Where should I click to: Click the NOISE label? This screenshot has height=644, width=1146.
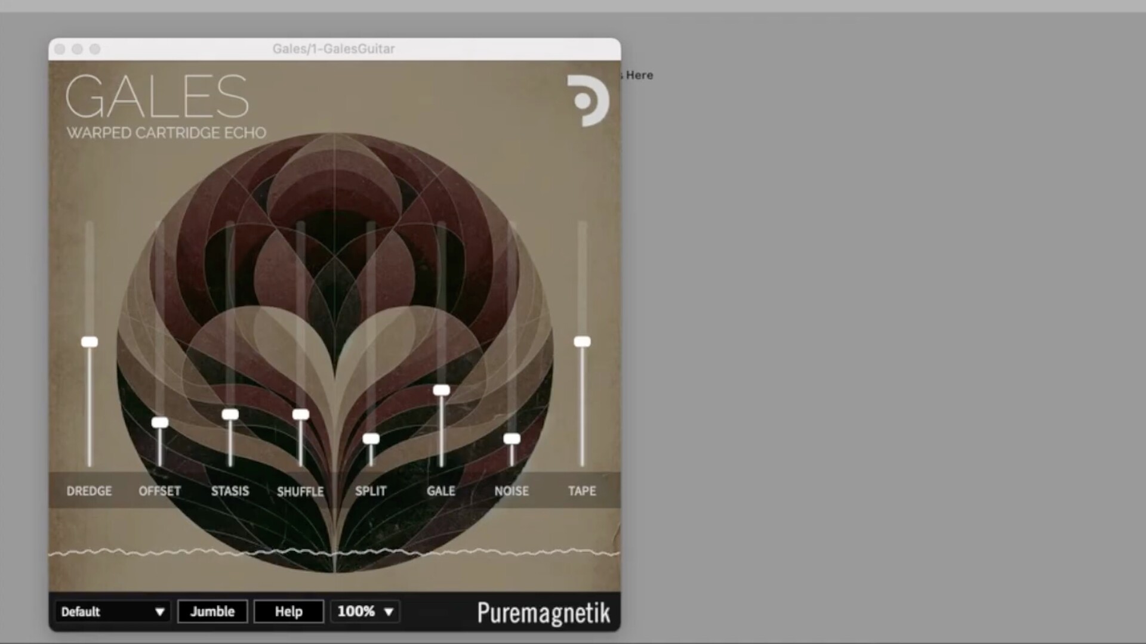point(512,491)
